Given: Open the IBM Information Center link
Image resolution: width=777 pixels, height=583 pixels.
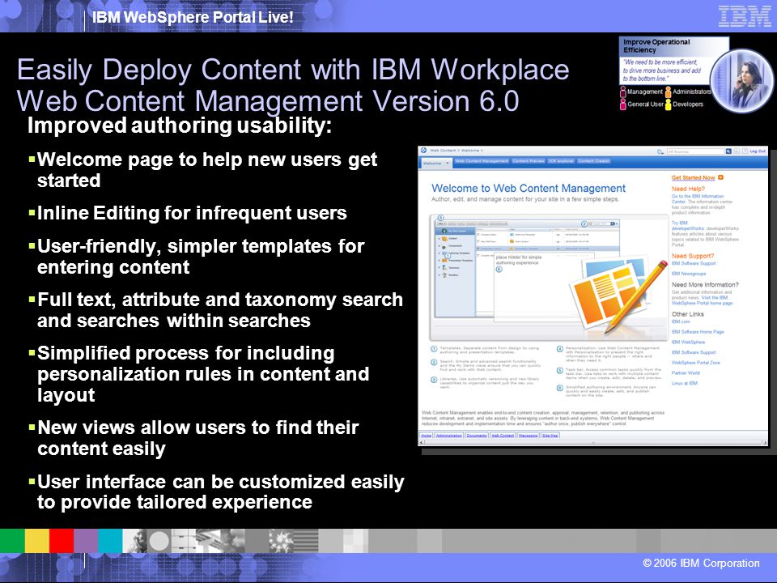Looking at the screenshot, I should point(697,199).
